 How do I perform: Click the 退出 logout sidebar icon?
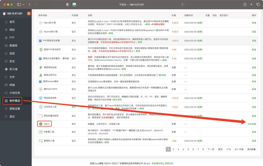point(6,117)
